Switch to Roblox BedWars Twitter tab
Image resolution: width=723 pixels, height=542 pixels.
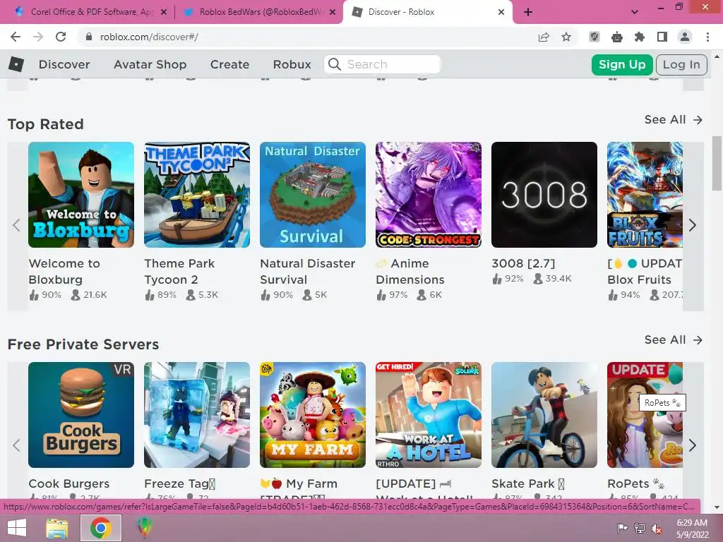pyautogui.click(x=258, y=12)
